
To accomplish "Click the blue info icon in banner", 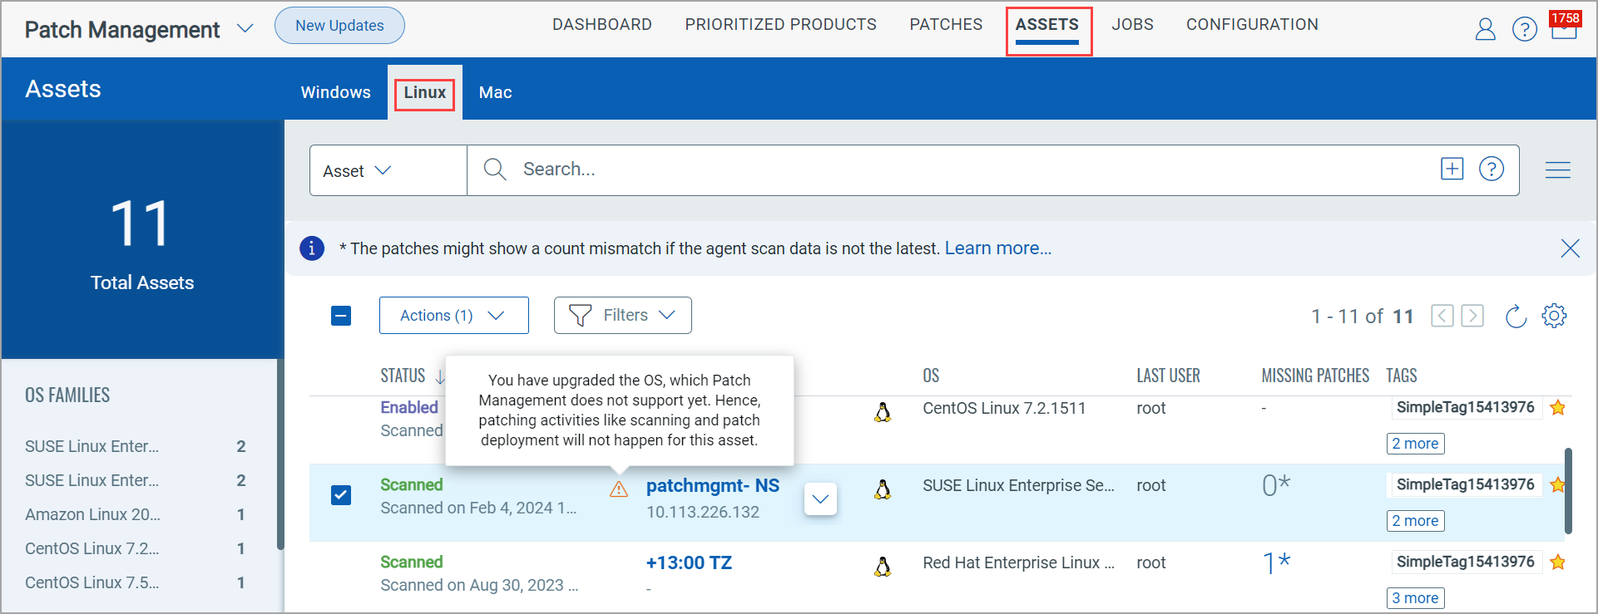I will 312,248.
